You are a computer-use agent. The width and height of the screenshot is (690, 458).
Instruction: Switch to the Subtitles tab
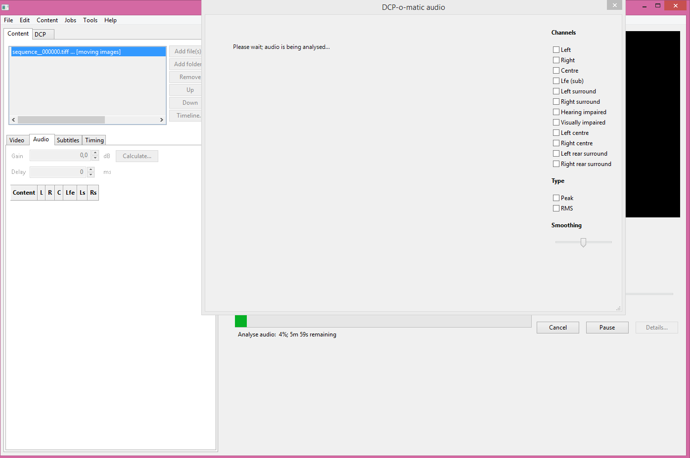tap(68, 140)
